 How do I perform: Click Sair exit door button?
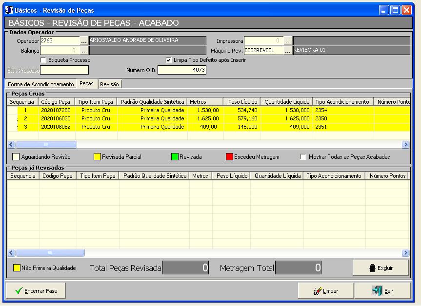pos(382,291)
